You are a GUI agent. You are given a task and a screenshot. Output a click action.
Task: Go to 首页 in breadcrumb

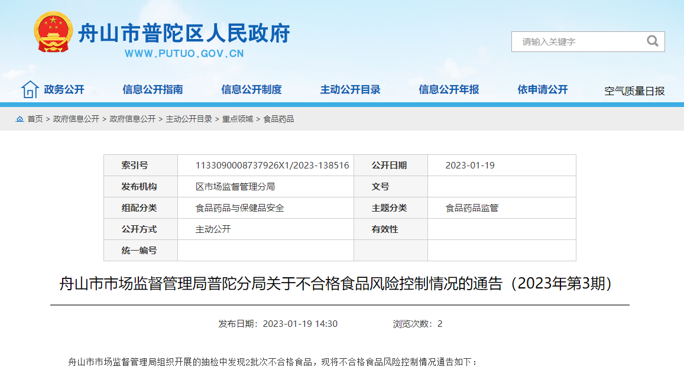click(x=35, y=119)
